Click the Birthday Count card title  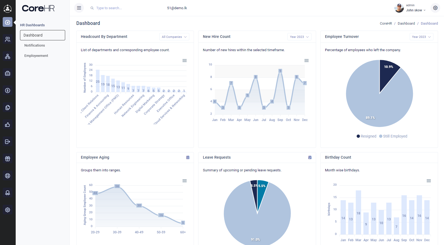click(x=338, y=157)
